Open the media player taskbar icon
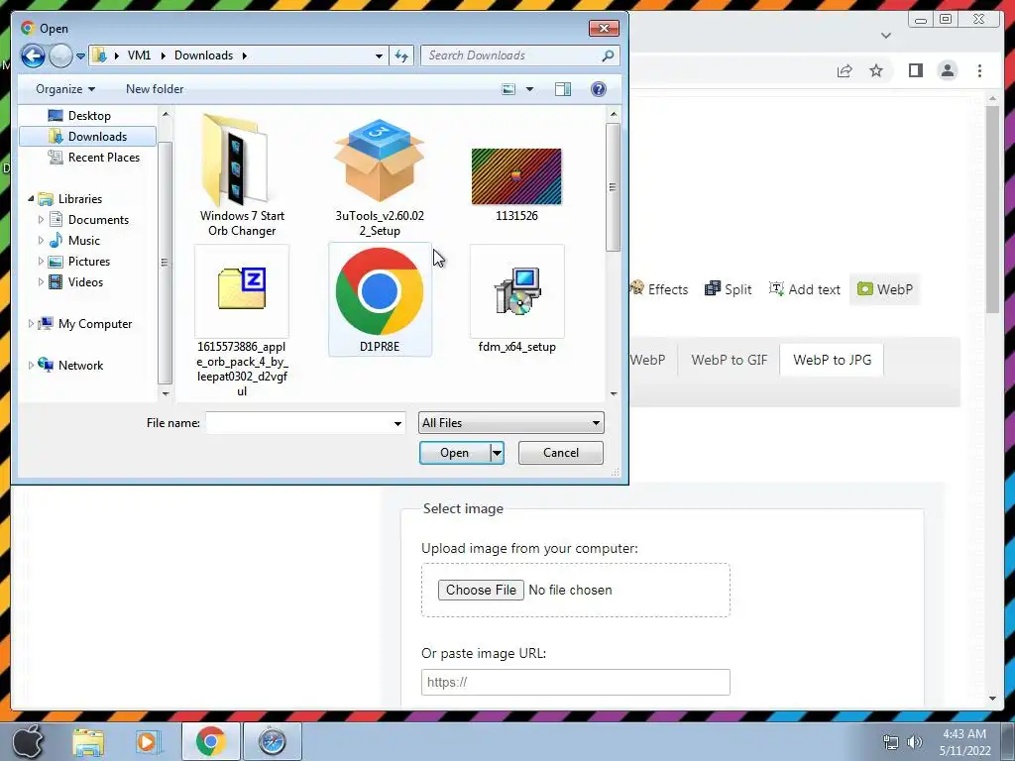 147,741
